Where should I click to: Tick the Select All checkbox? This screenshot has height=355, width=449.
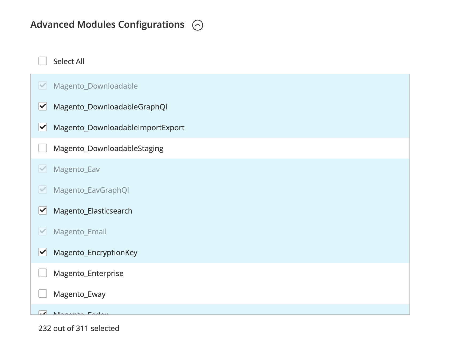[x=43, y=61]
